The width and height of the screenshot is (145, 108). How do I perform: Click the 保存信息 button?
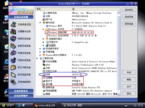click(x=129, y=24)
